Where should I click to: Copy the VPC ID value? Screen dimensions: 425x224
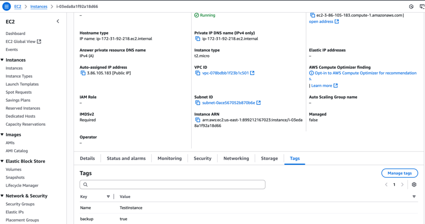coord(198,73)
